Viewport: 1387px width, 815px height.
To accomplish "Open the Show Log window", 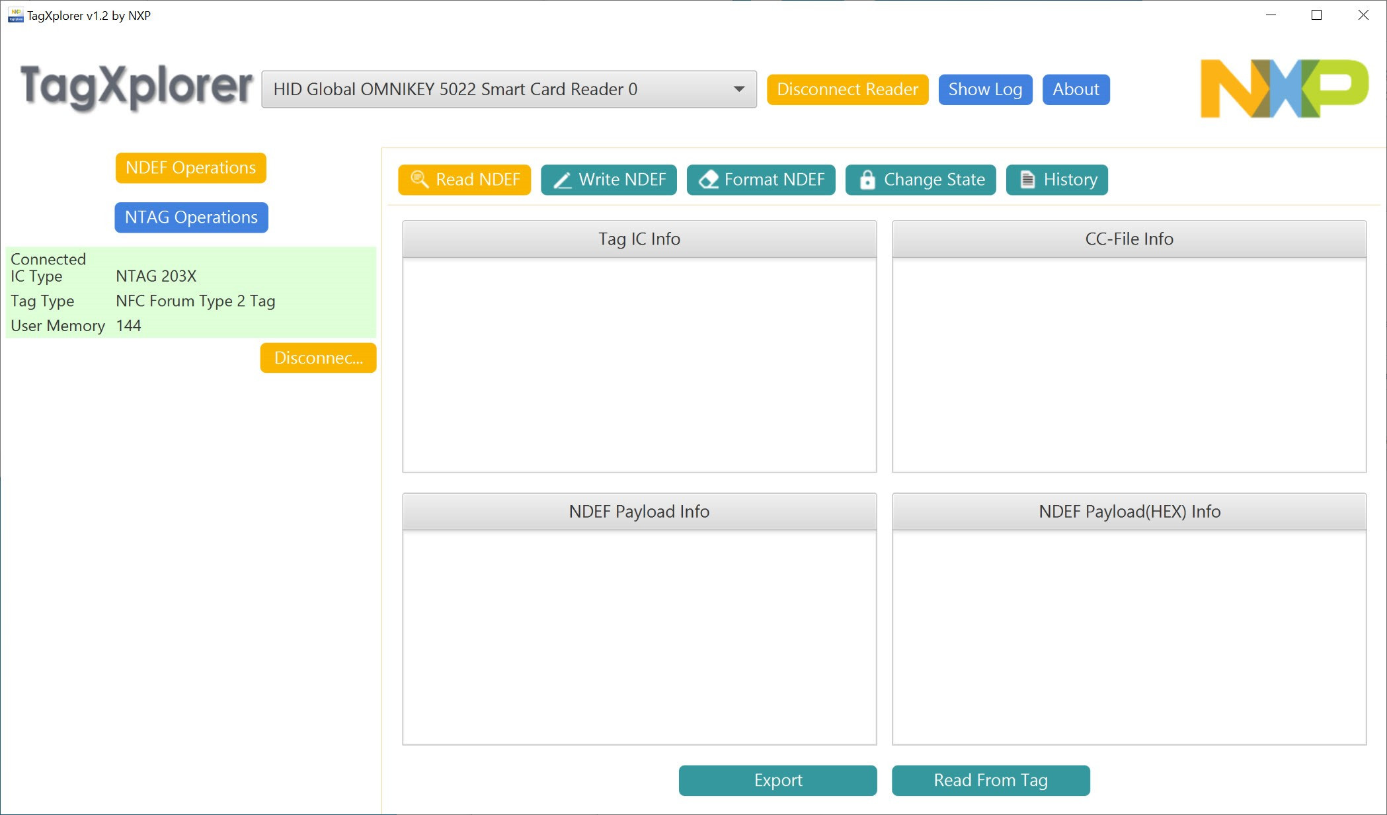I will (x=984, y=89).
